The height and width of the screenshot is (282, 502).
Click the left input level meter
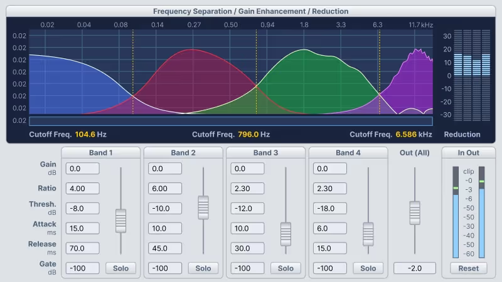point(456,212)
